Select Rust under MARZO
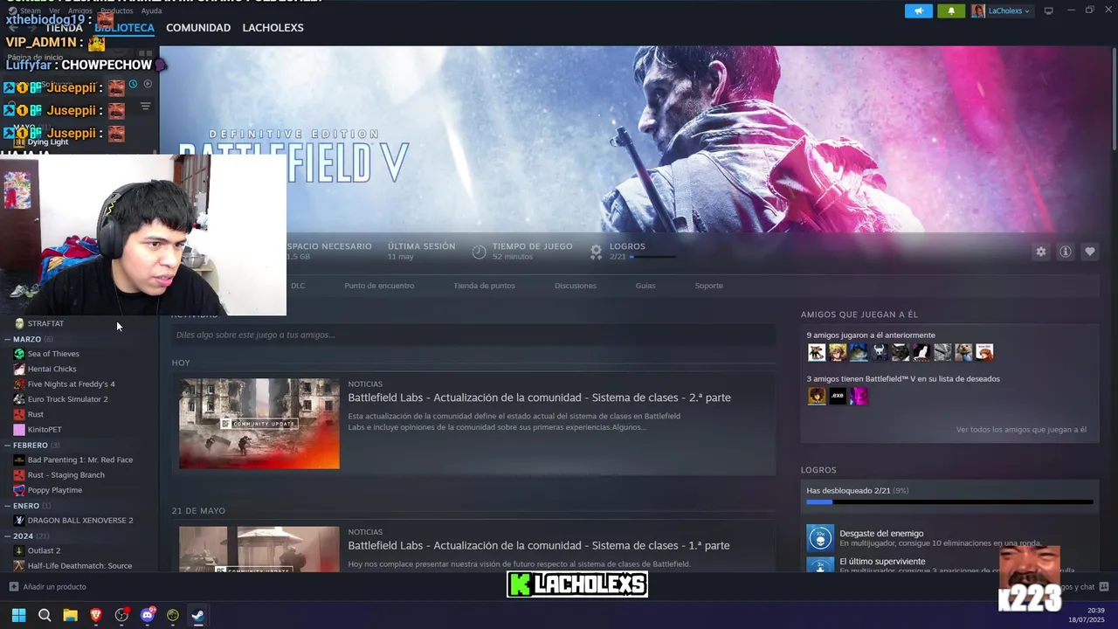1118x629 pixels. pyautogui.click(x=35, y=415)
